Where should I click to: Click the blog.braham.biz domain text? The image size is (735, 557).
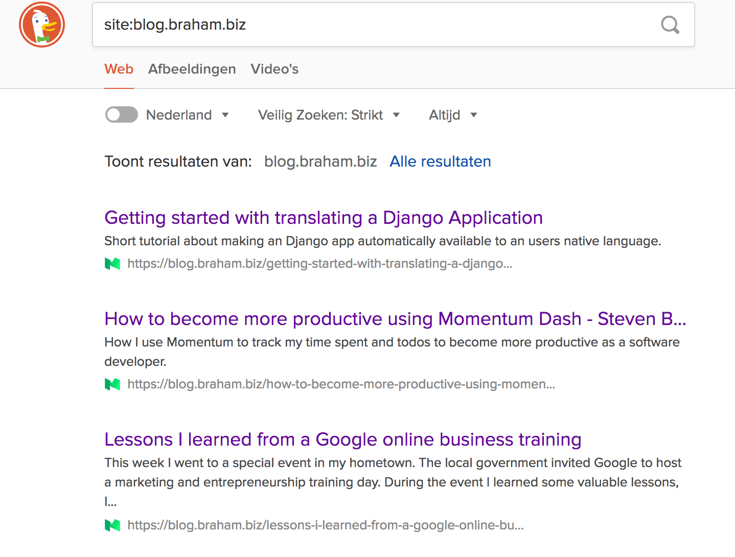click(320, 161)
